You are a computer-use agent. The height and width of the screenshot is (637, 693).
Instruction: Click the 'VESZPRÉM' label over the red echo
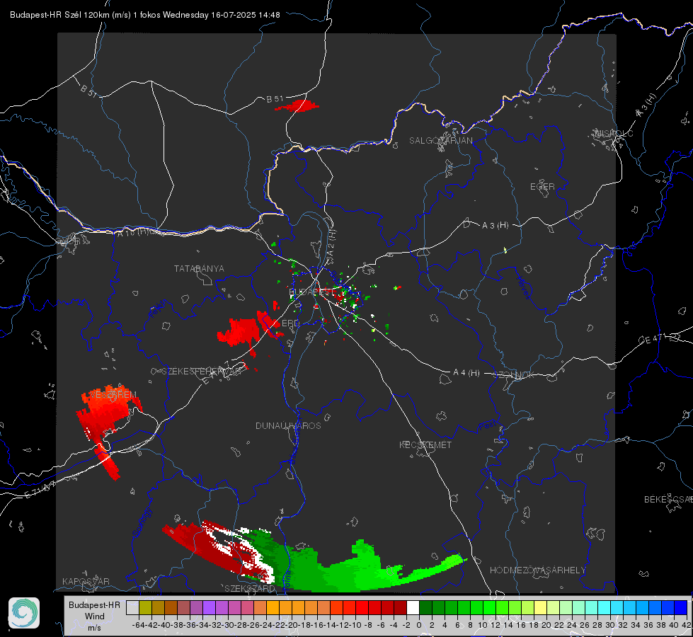point(113,394)
